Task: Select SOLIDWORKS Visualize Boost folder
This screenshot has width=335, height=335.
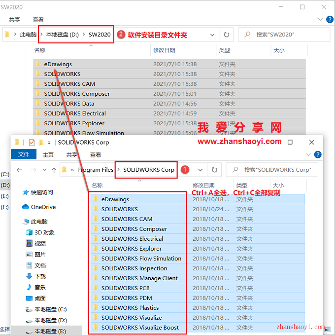Action: click(x=198, y=328)
